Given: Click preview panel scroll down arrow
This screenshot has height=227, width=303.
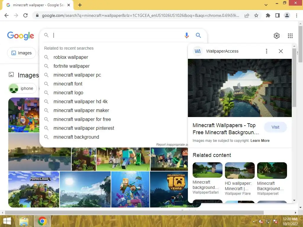Looking at the screenshot, I should pos(294,200).
